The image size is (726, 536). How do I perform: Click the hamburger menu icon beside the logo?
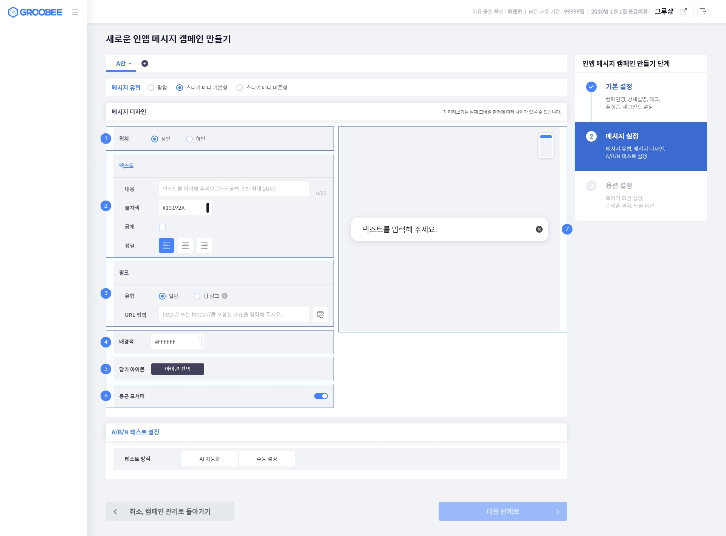(75, 12)
